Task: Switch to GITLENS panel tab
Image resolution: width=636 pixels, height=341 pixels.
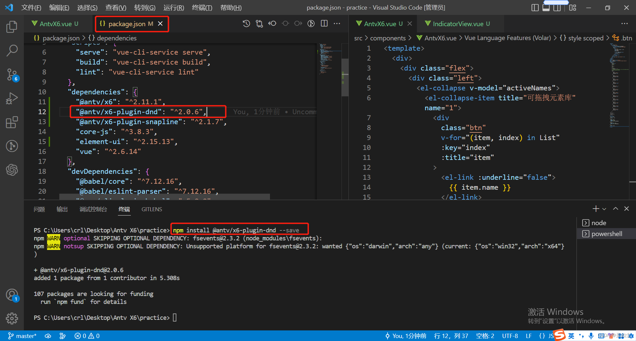Action: 152,209
